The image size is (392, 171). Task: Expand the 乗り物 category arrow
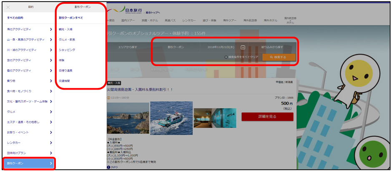click(51, 81)
